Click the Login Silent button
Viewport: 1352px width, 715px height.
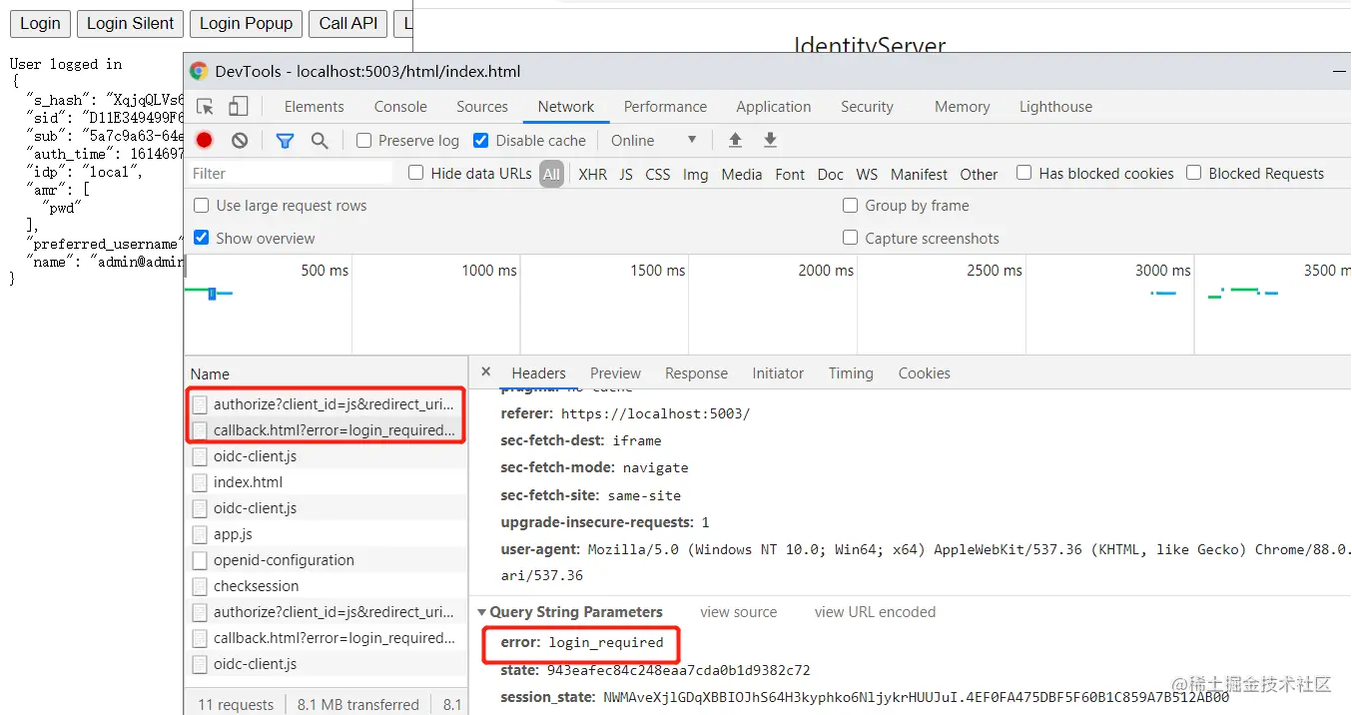[131, 23]
